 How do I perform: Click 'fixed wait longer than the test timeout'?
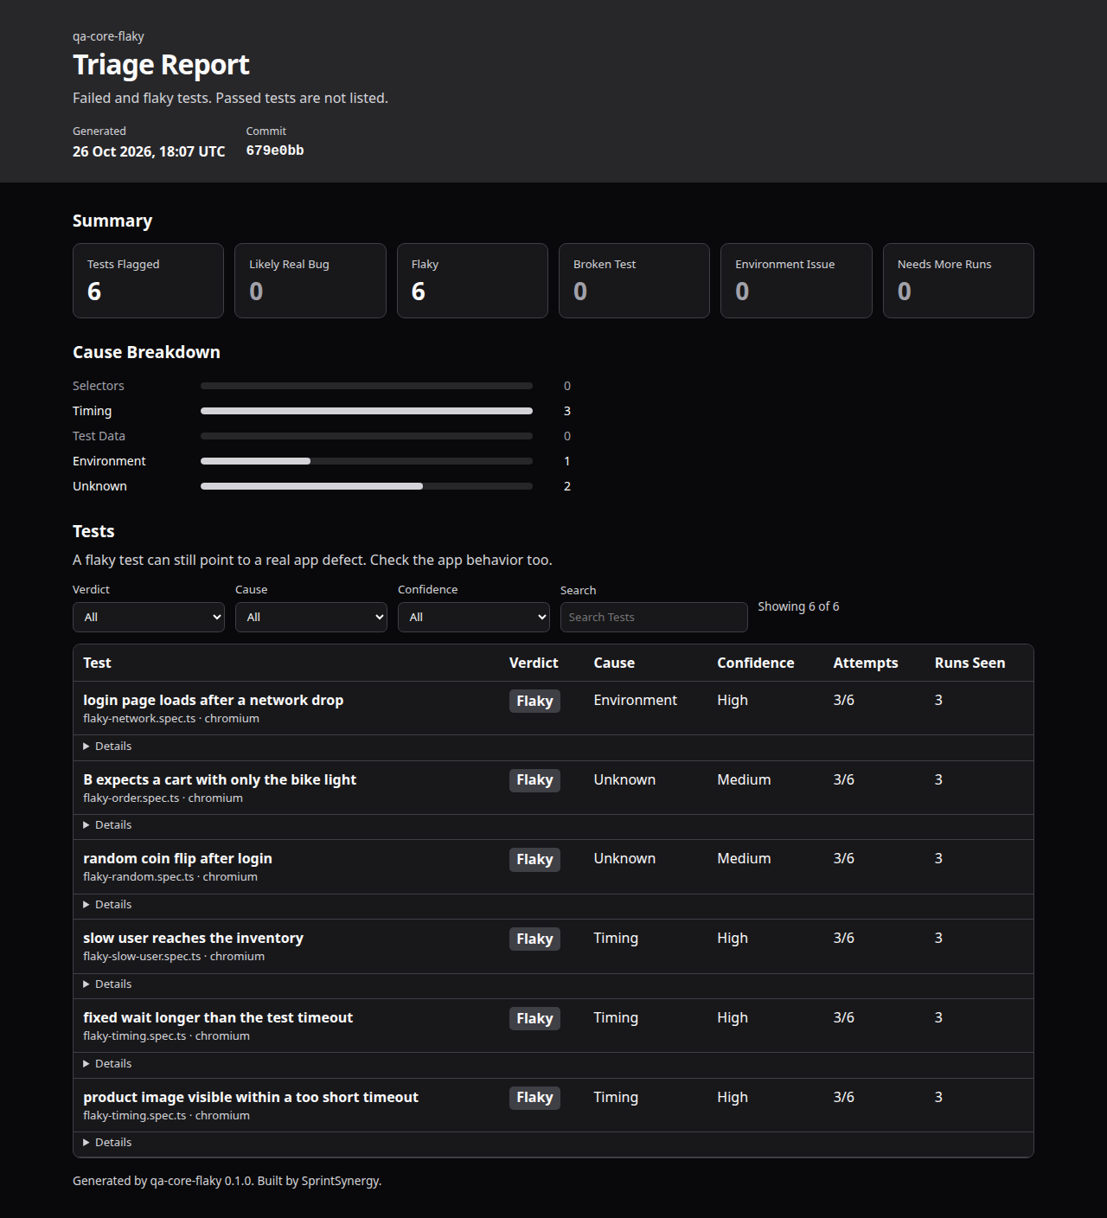pos(218,1017)
